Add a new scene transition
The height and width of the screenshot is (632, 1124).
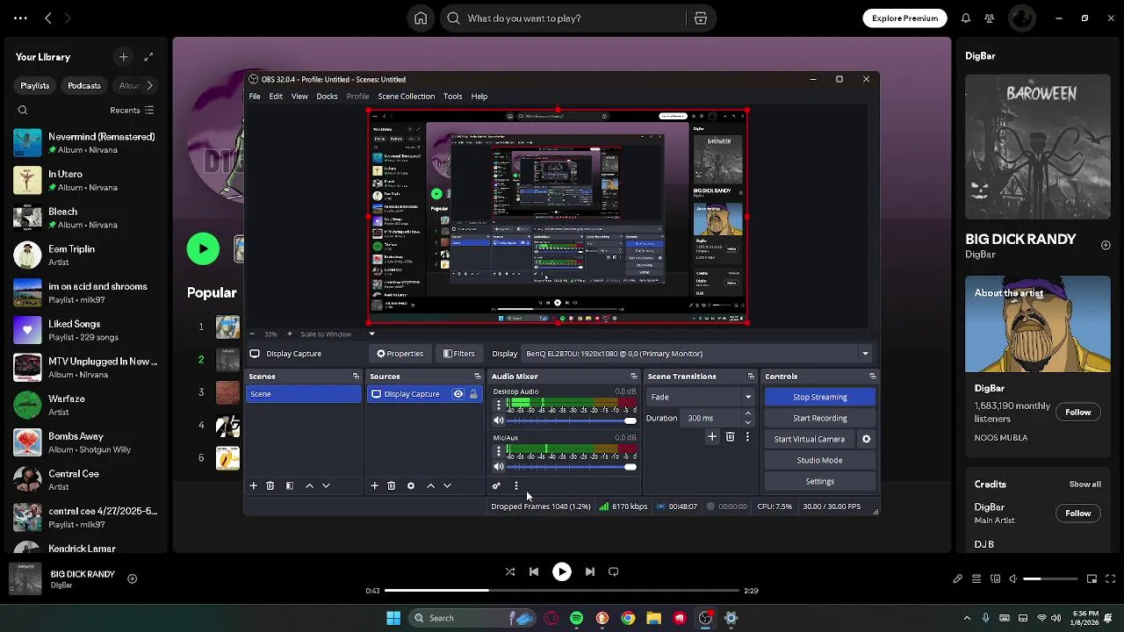(712, 436)
